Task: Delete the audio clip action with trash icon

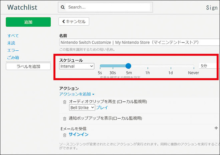Action: [x=65, y=102]
